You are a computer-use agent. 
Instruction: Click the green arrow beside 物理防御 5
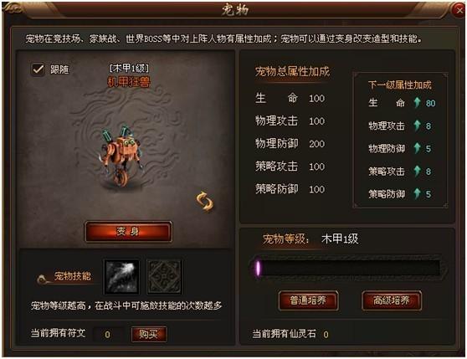pyautogui.click(x=417, y=148)
